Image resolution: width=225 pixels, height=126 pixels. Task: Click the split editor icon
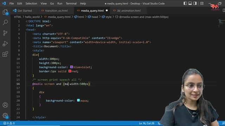tap(224, 10)
